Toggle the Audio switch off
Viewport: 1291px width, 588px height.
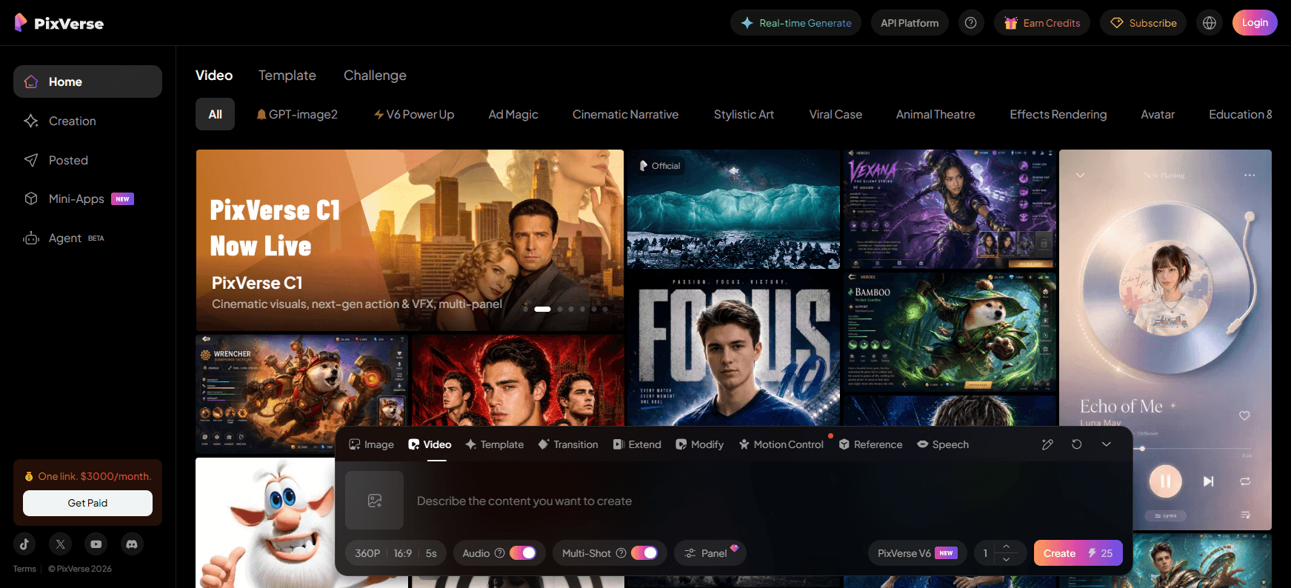coord(523,553)
